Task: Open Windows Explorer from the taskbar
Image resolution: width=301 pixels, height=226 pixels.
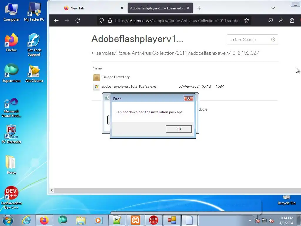Action: click(81, 220)
